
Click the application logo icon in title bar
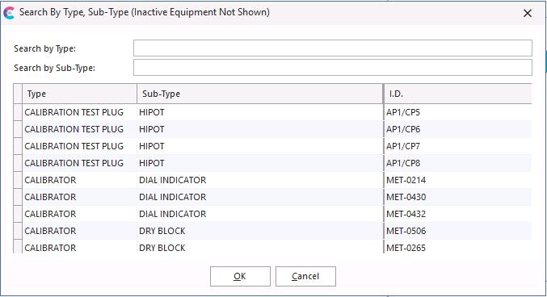pos(9,13)
